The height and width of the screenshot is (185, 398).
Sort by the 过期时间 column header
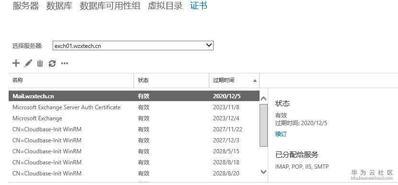click(234, 81)
